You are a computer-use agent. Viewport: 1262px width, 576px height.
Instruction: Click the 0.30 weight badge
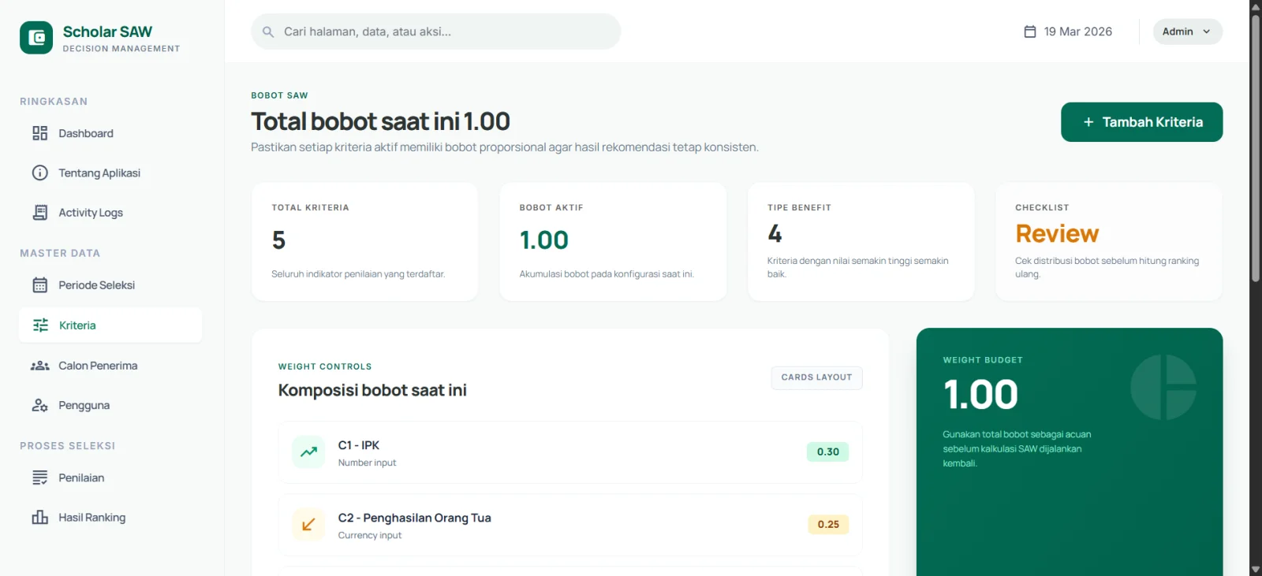click(x=827, y=452)
